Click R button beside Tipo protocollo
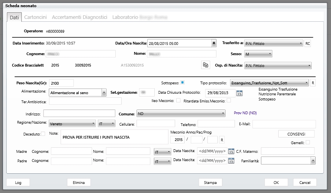The image size is (331, 193). click(x=313, y=83)
